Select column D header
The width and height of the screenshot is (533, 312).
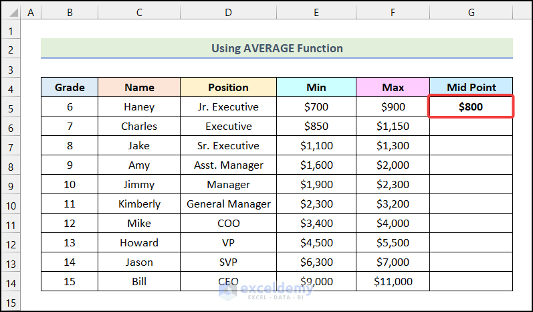tap(228, 12)
